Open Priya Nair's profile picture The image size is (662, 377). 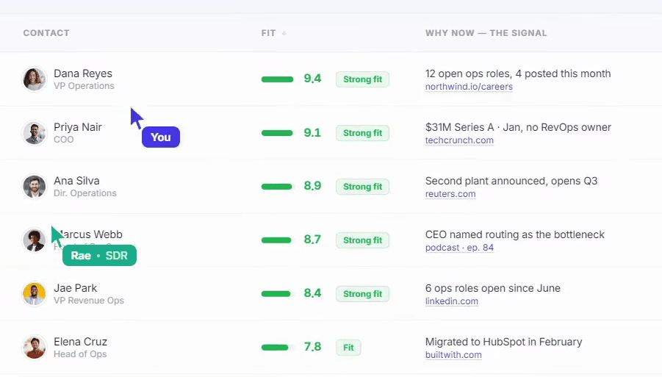(35, 132)
